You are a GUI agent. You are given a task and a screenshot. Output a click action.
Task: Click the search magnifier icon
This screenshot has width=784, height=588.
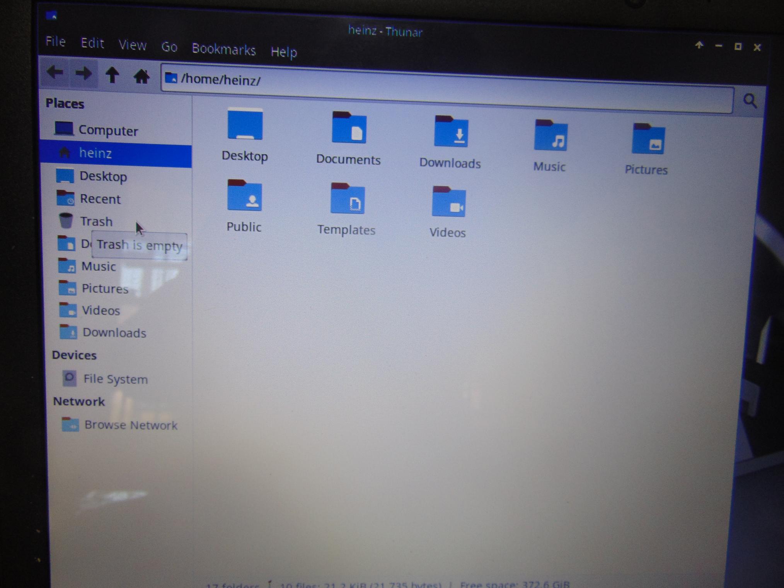pos(750,101)
